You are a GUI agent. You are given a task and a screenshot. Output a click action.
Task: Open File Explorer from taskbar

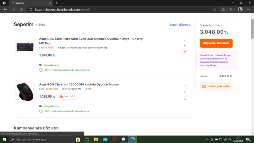click(x=96, y=139)
